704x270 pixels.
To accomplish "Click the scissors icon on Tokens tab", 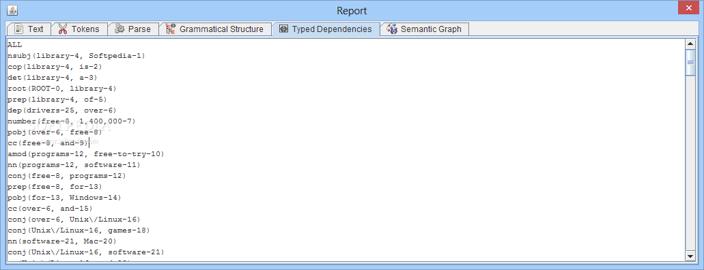I will click(63, 29).
